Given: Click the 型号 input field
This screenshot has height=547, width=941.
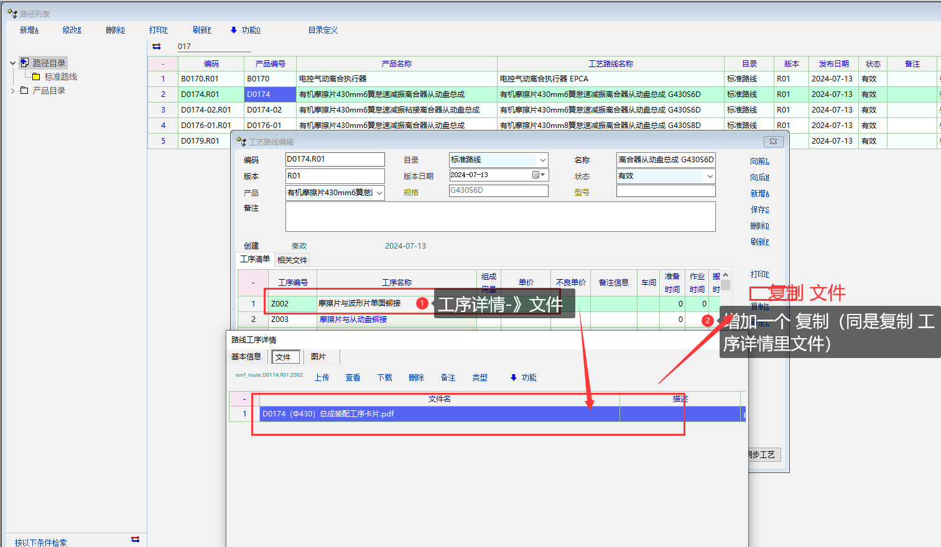Looking at the screenshot, I should point(665,191).
